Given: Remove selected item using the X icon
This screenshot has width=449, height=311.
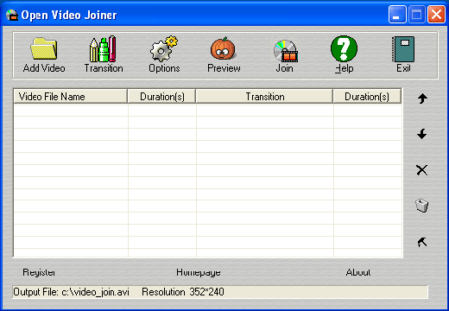Looking at the screenshot, I should coord(422,170).
